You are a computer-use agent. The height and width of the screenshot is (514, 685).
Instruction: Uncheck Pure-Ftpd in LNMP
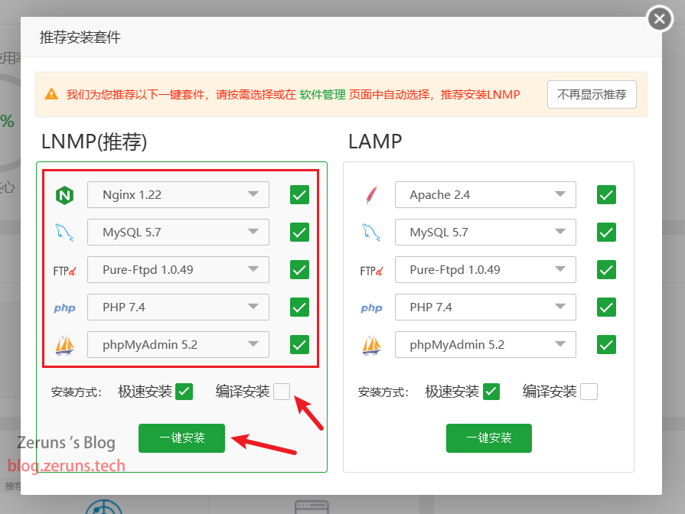pyautogui.click(x=300, y=270)
